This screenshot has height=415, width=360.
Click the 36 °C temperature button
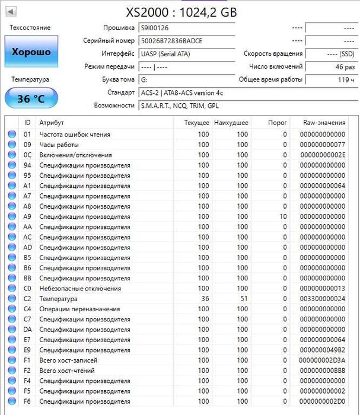31,98
